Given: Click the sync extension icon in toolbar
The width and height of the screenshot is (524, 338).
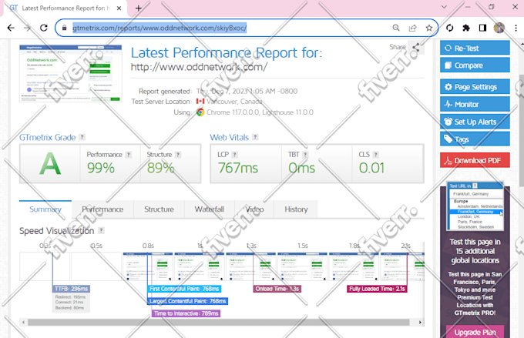Looking at the screenshot, I should point(450,28).
